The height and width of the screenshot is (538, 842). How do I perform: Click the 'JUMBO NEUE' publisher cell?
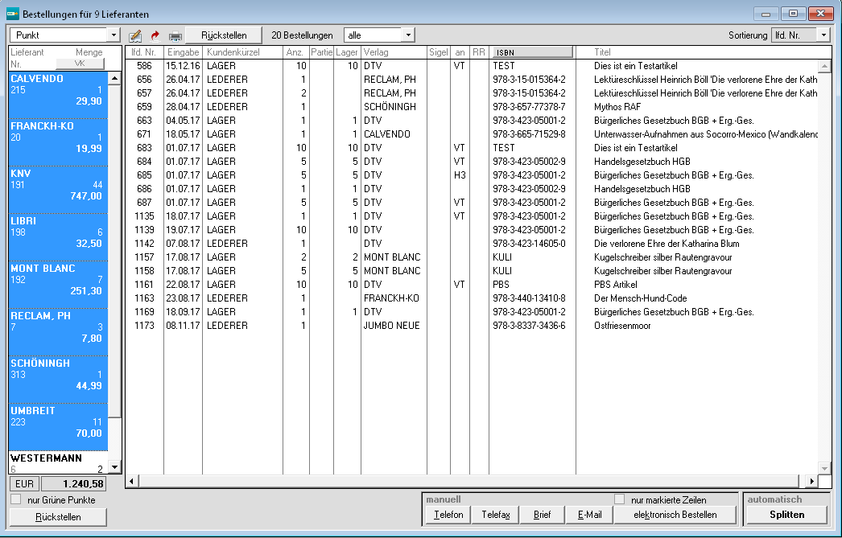[392, 326]
